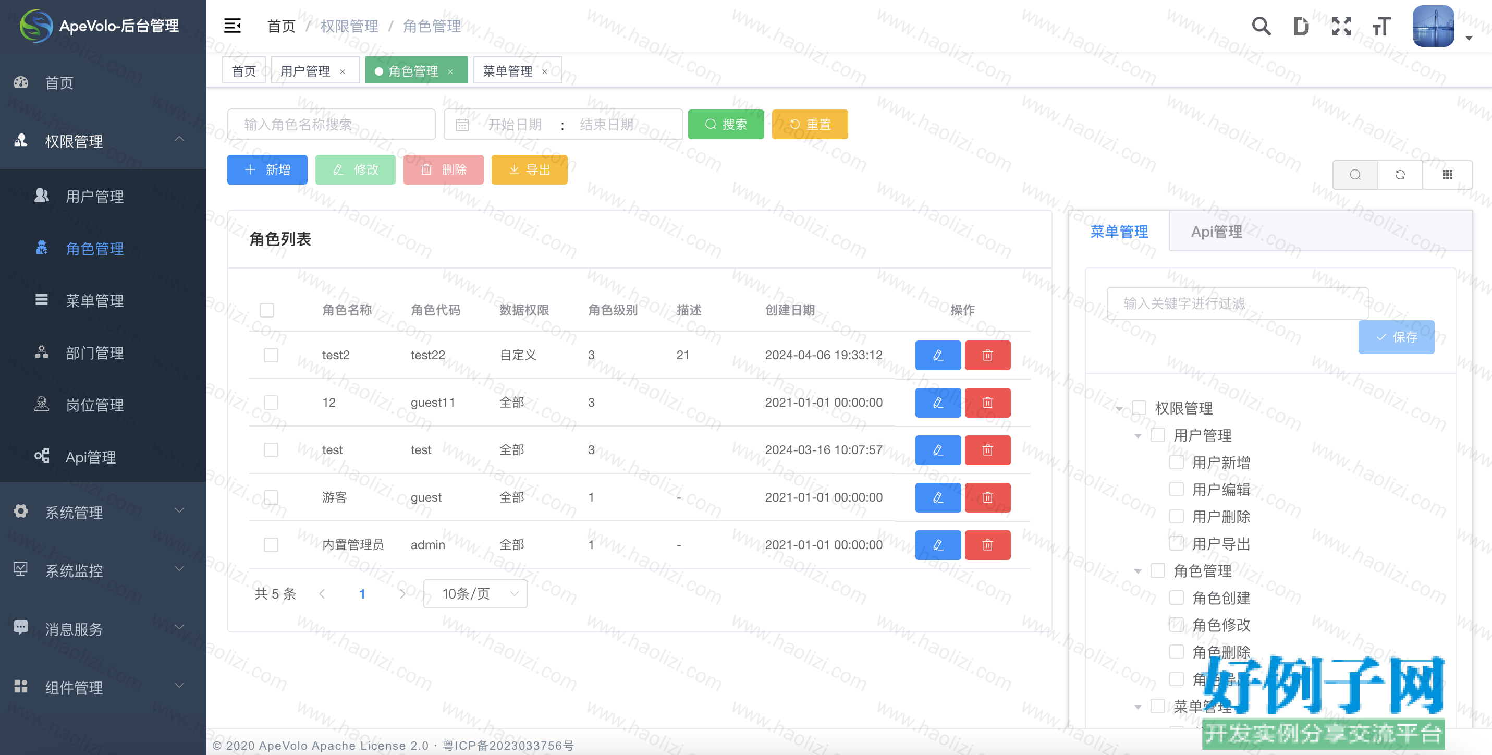Delete the test2 role row
This screenshot has width=1492, height=755.
(x=987, y=355)
